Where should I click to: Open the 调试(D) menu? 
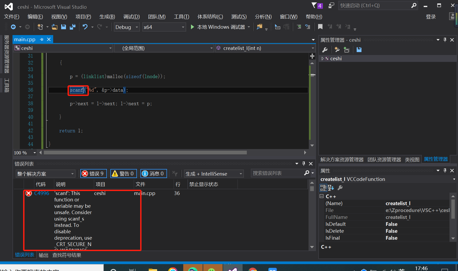coord(131,16)
